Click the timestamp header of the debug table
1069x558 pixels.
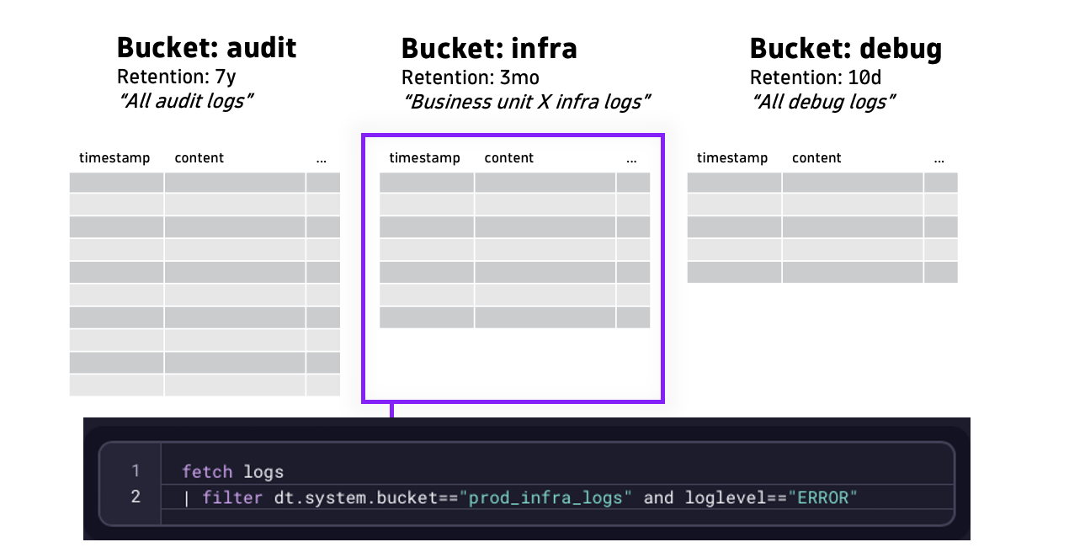(732, 157)
